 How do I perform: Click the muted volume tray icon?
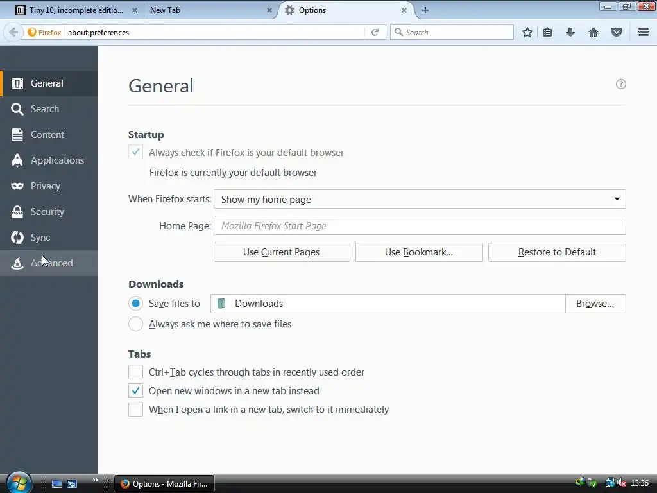(622, 483)
